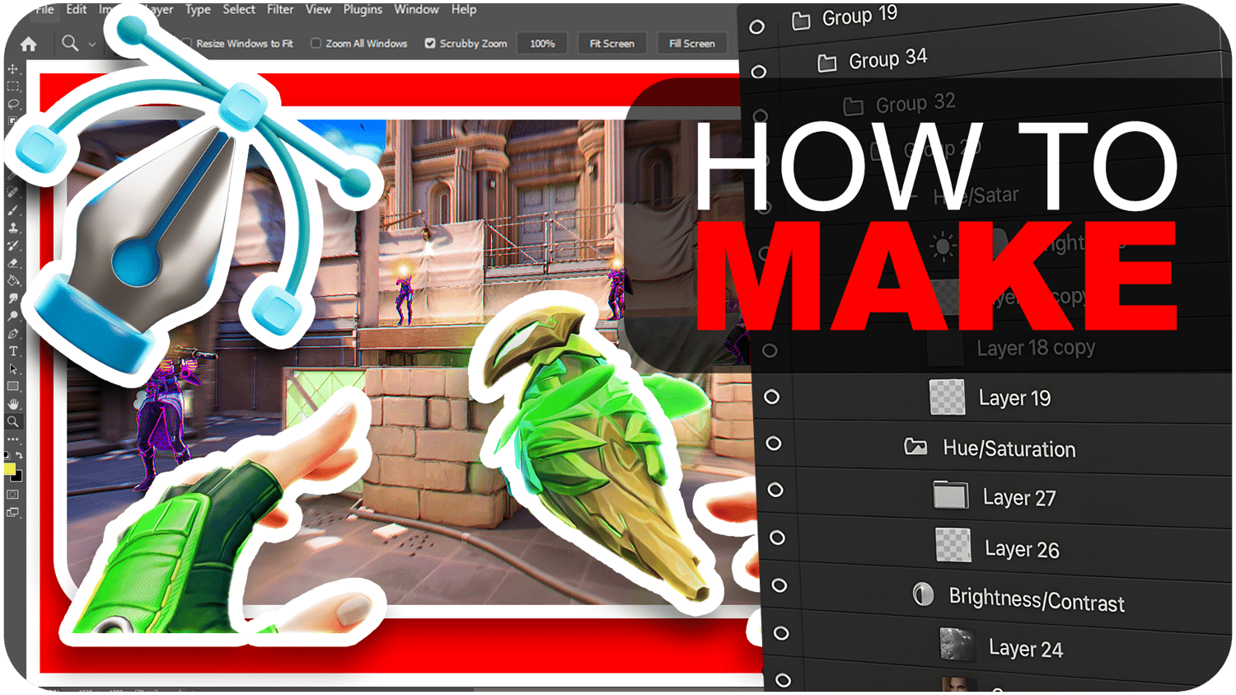This screenshot has height=695, width=1236.
Task: Open the Plugins menu
Action: pos(363,10)
